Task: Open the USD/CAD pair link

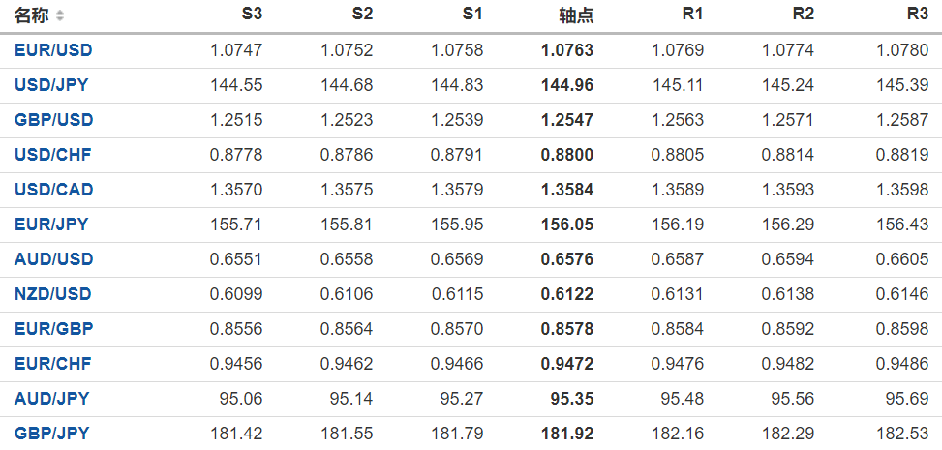Action: [x=53, y=190]
